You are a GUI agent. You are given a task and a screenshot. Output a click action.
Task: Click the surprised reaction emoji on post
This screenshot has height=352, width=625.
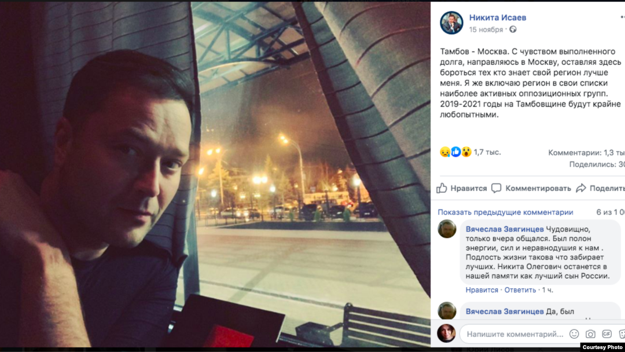click(466, 152)
